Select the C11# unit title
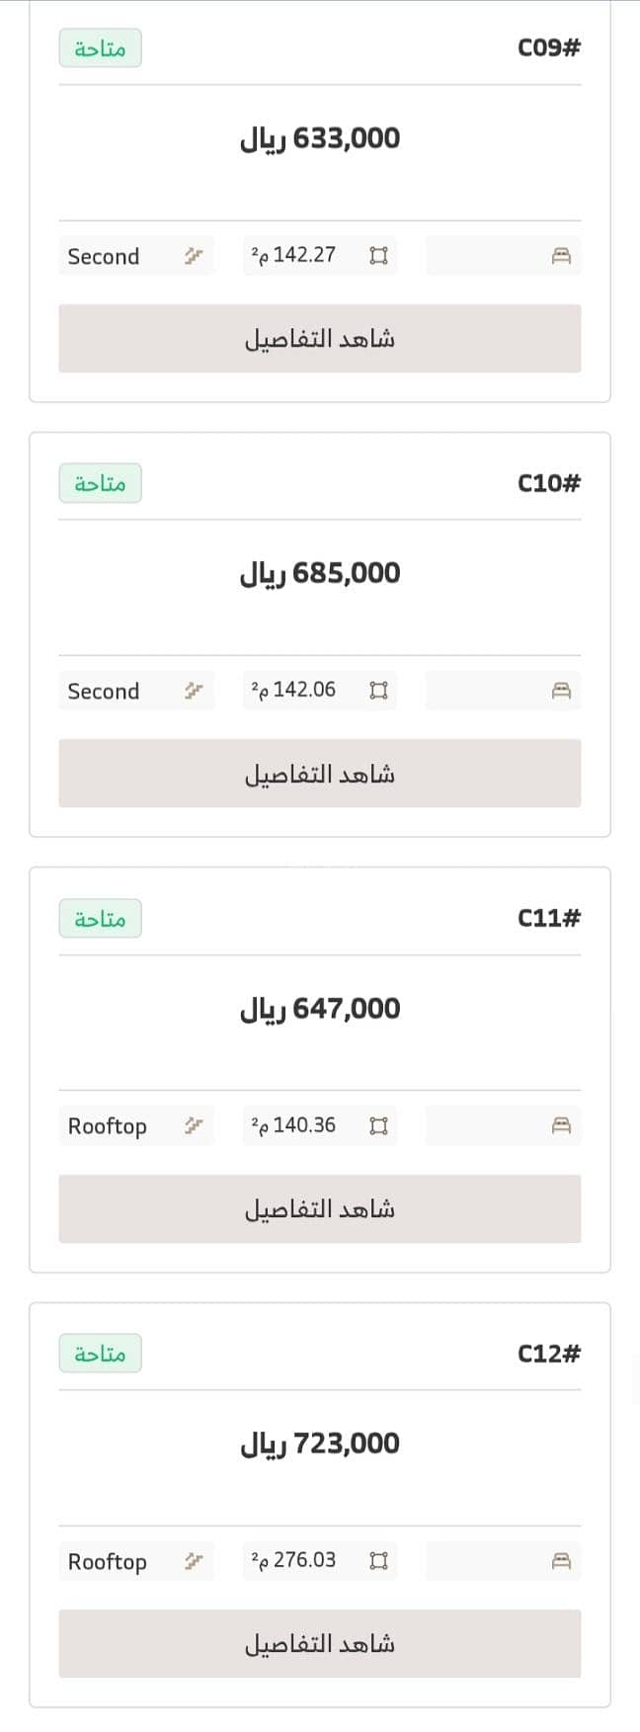640x1732 pixels. 549,918
